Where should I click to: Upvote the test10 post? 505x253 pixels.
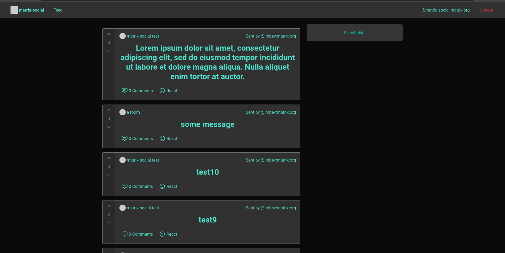point(109,159)
